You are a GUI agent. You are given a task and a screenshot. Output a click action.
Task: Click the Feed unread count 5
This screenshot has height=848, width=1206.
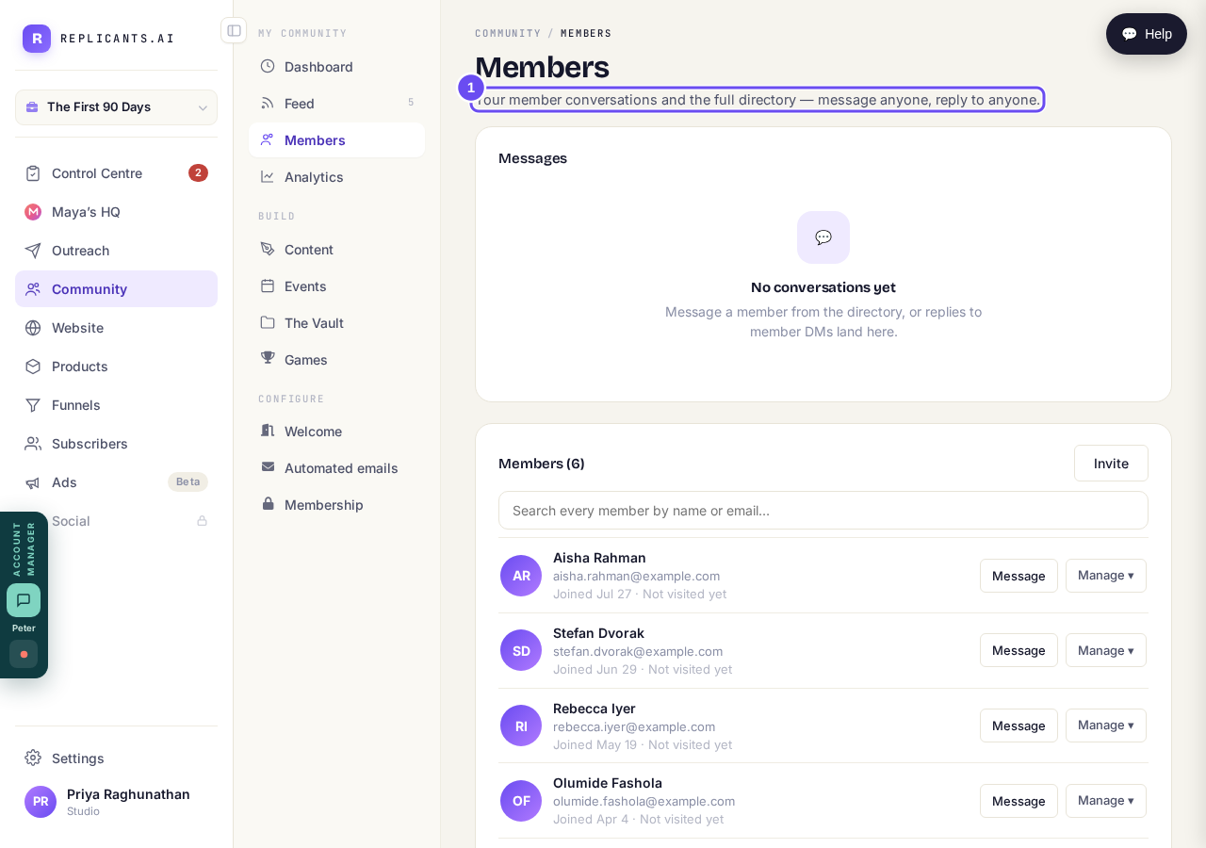pos(411,103)
